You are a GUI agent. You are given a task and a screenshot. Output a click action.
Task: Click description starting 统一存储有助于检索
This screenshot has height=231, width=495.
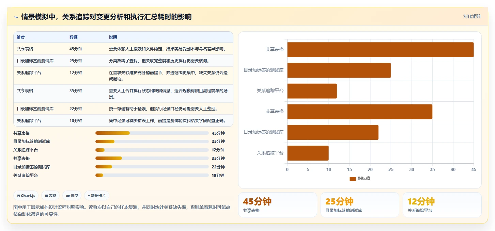click(x=163, y=109)
